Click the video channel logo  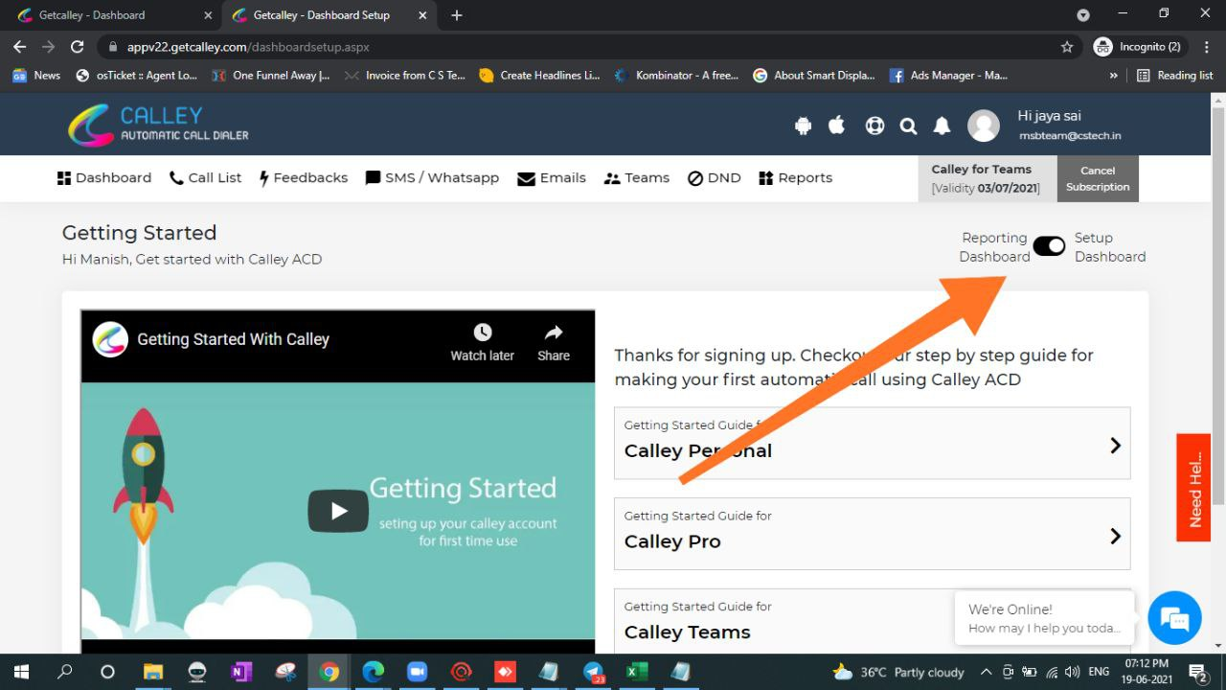pos(110,339)
